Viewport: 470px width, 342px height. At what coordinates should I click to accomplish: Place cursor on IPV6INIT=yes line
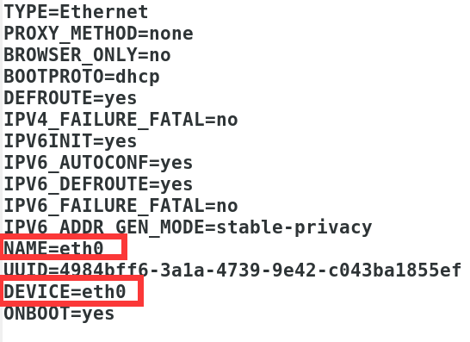pos(70,141)
